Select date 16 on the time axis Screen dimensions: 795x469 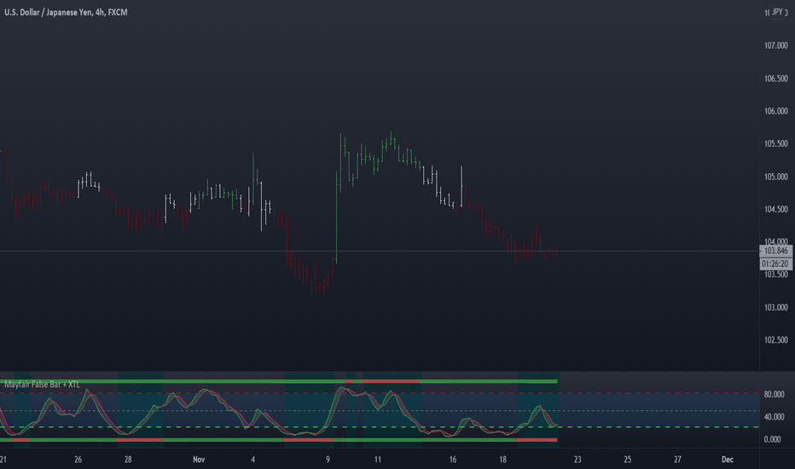pos(452,460)
